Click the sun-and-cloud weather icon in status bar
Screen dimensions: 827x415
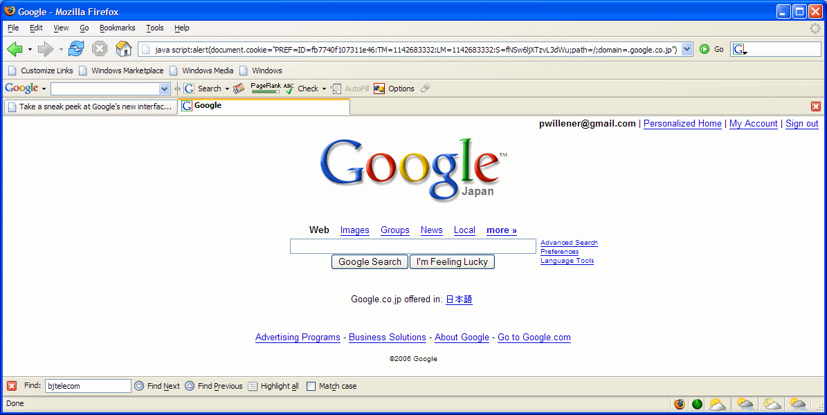717,404
